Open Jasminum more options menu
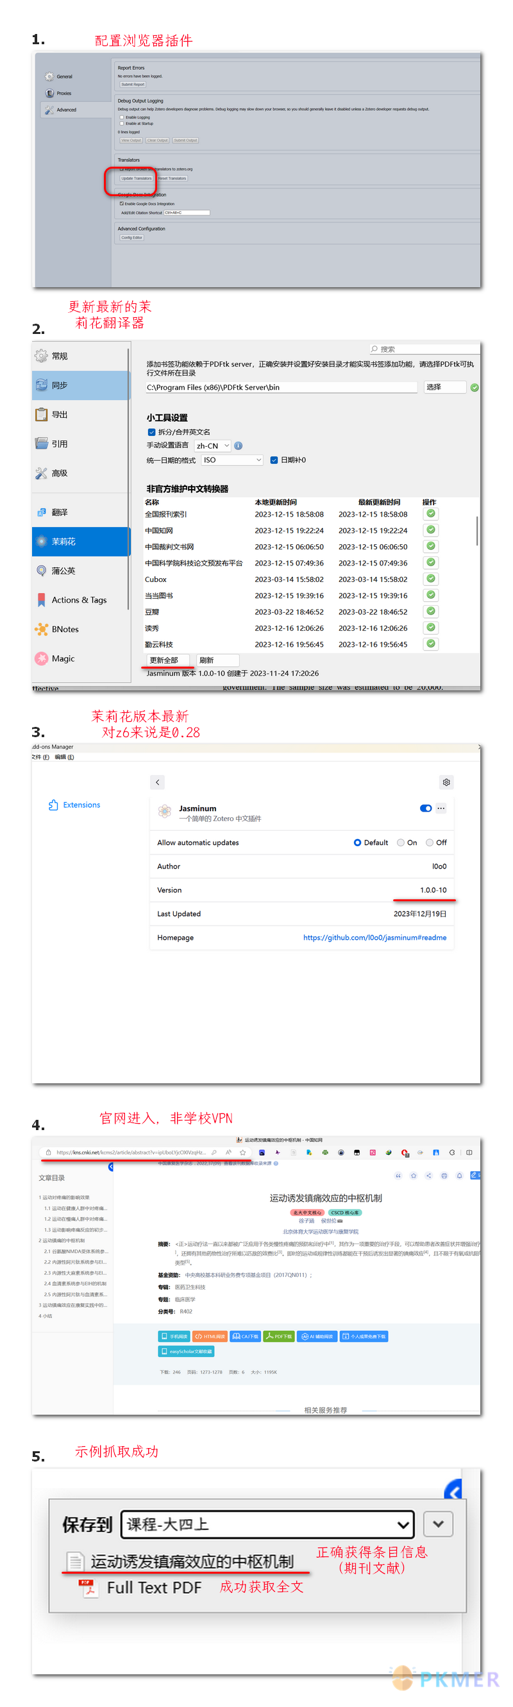This screenshot has height=1707, width=513. [441, 808]
